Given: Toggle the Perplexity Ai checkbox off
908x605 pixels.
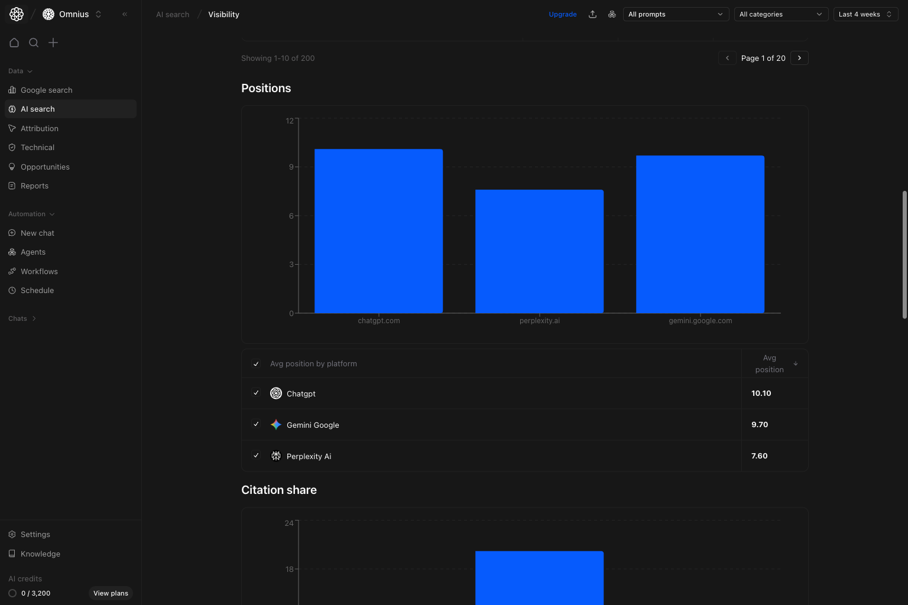Looking at the screenshot, I should pos(256,456).
